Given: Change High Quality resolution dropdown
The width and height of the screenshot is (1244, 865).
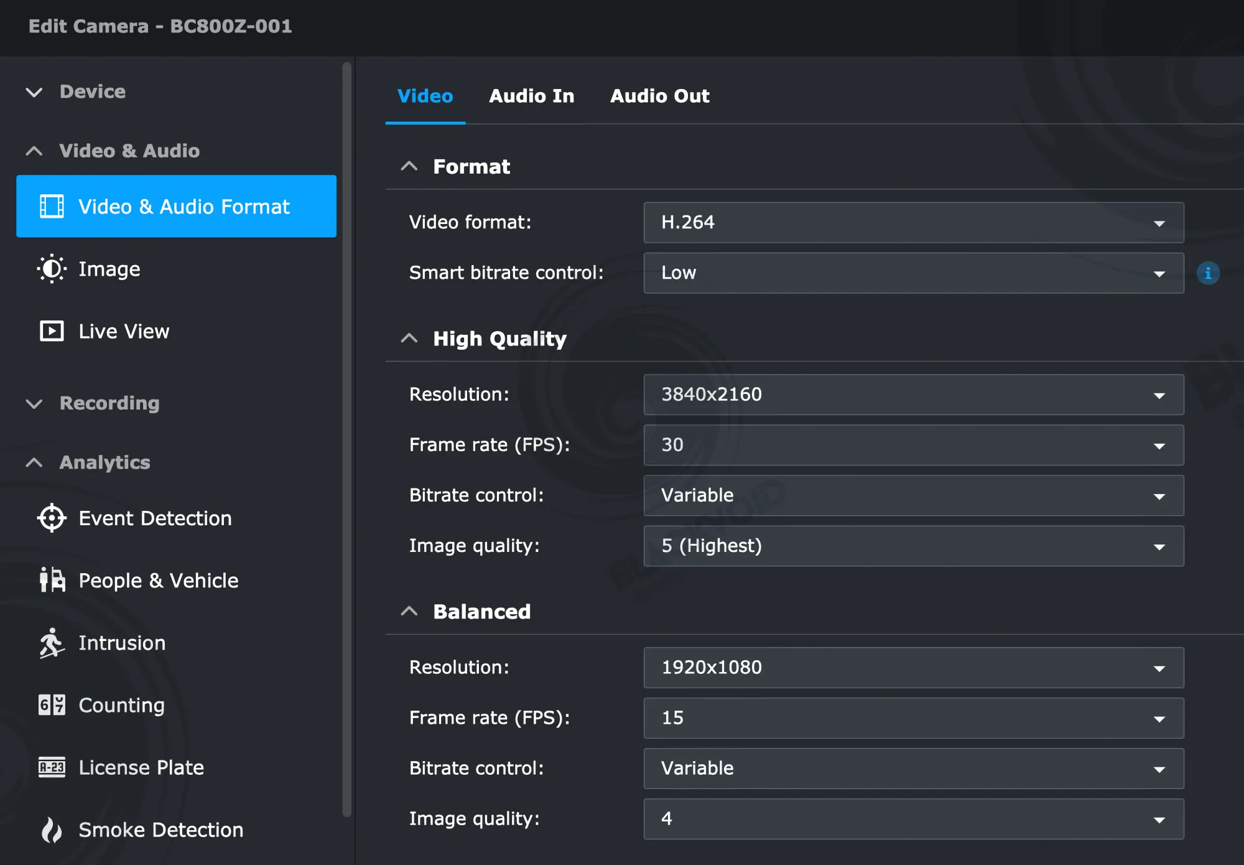Looking at the screenshot, I should (x=913, y=395).
